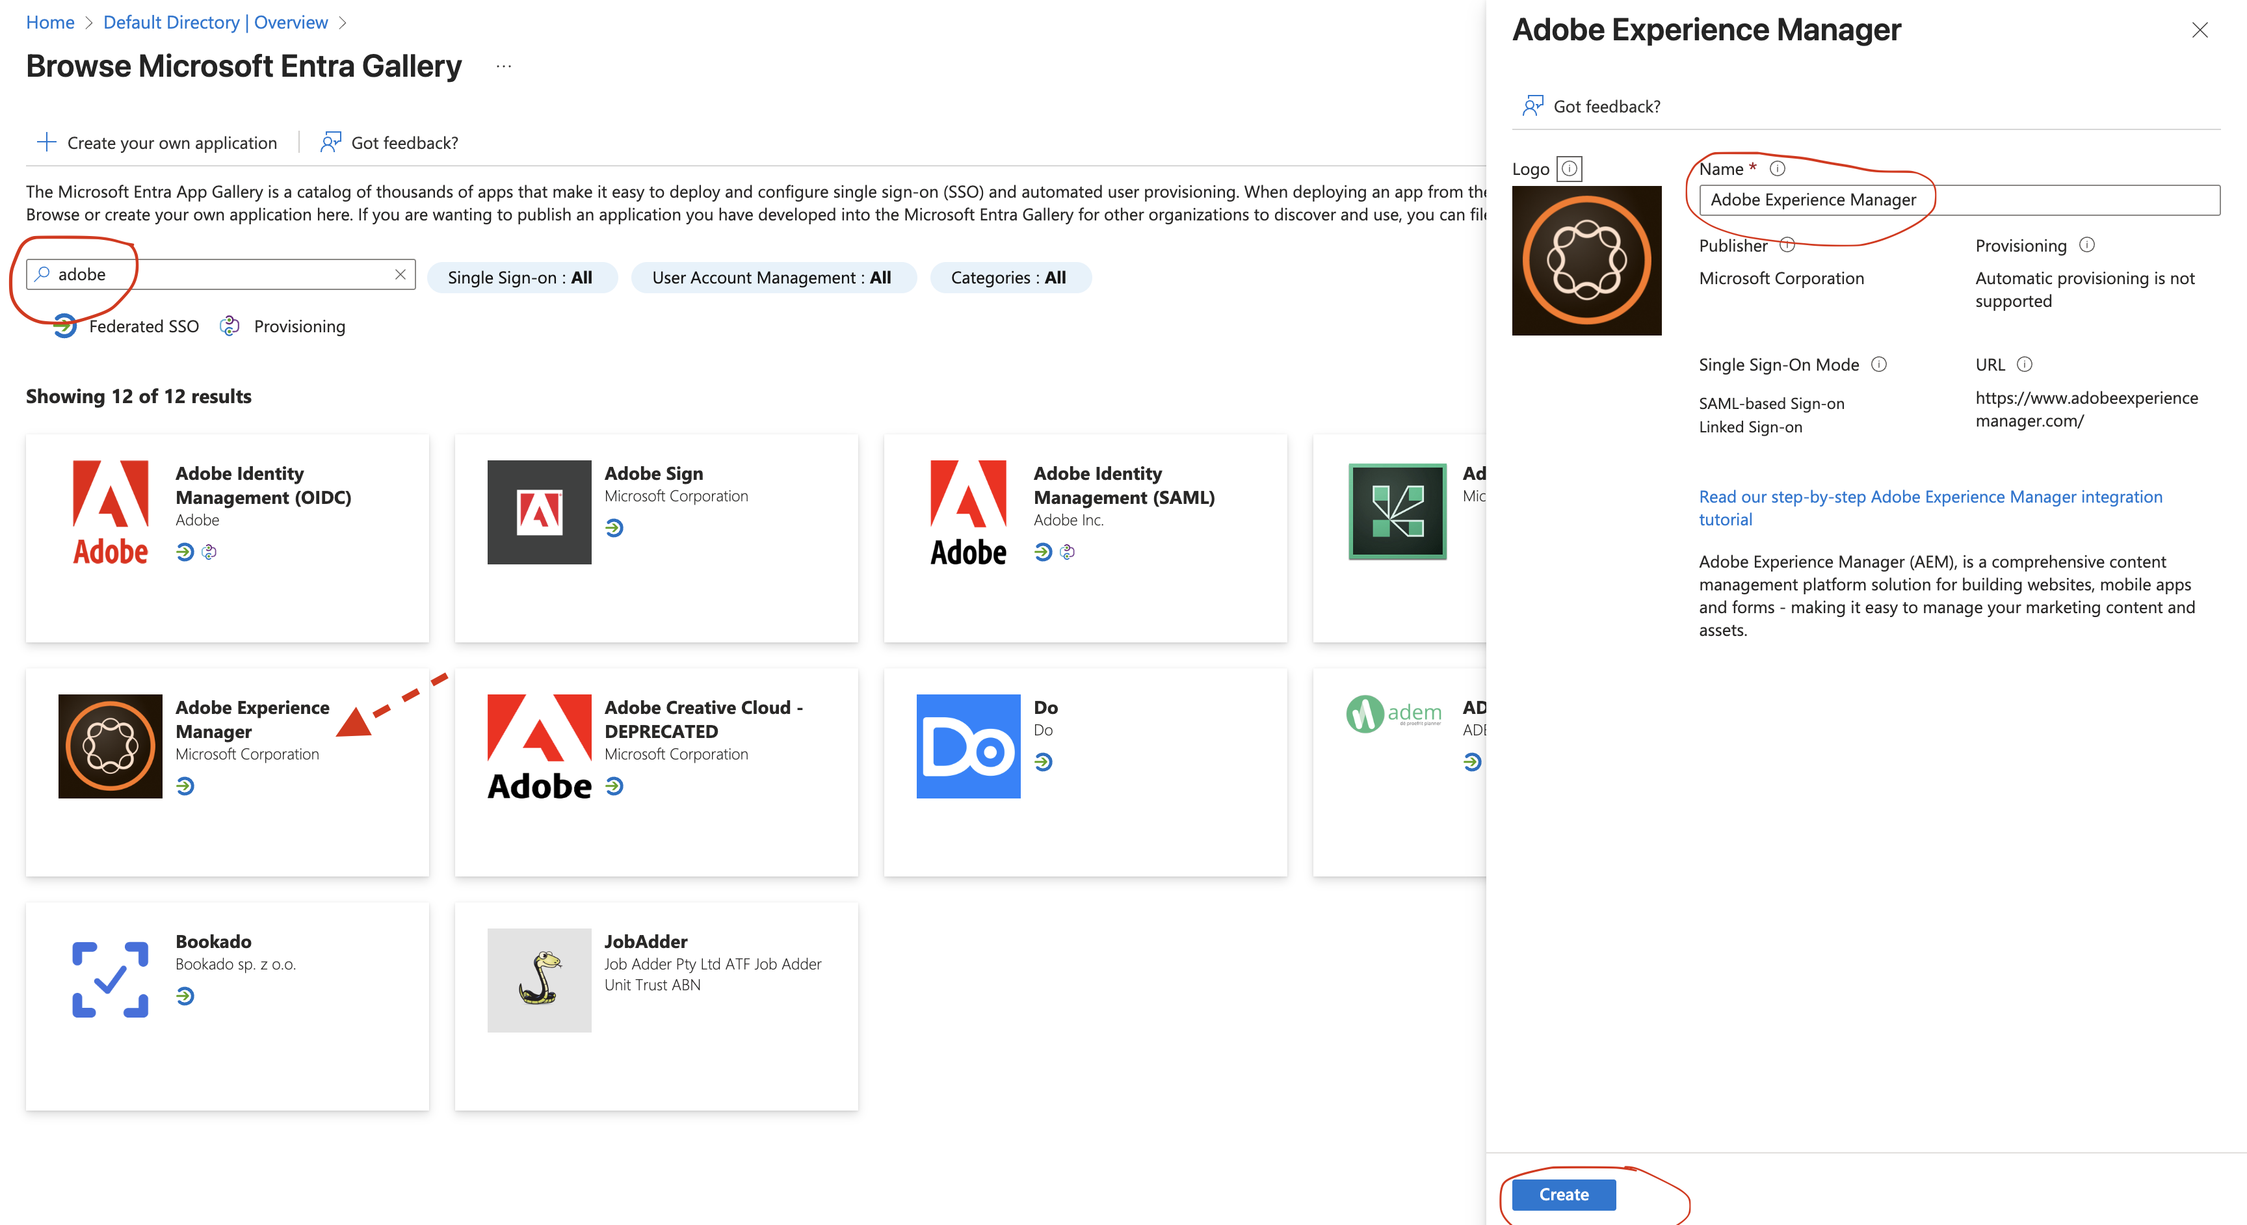Click the federated SSO icon on Bookado card
The width and height of the screenshot is (2247, 1225).
coord(185,996)
